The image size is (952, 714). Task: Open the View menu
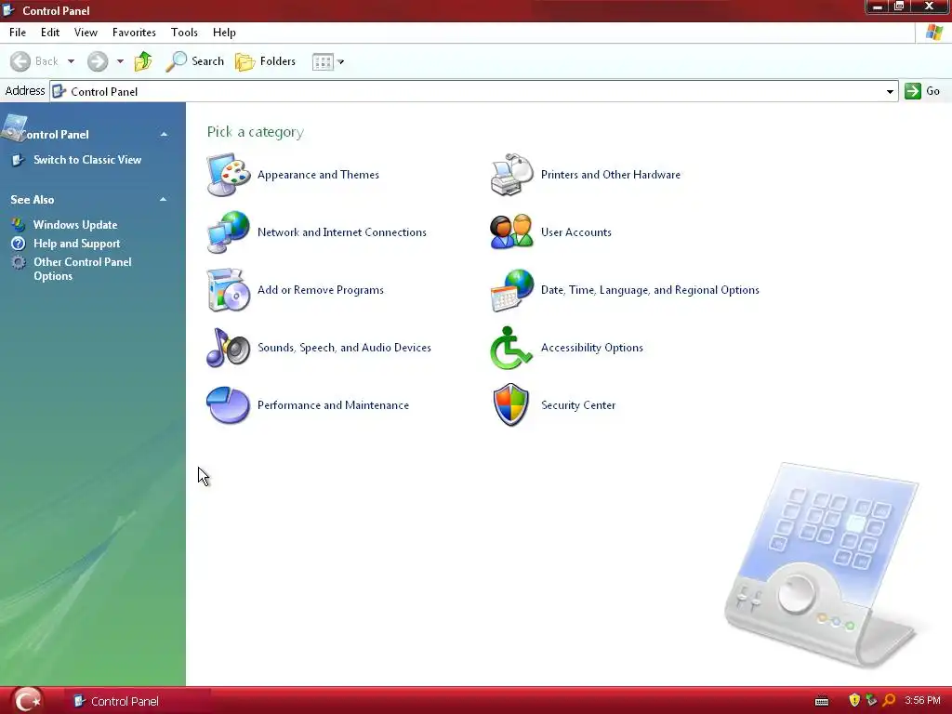pyautogui.click(x=86, y=33)
